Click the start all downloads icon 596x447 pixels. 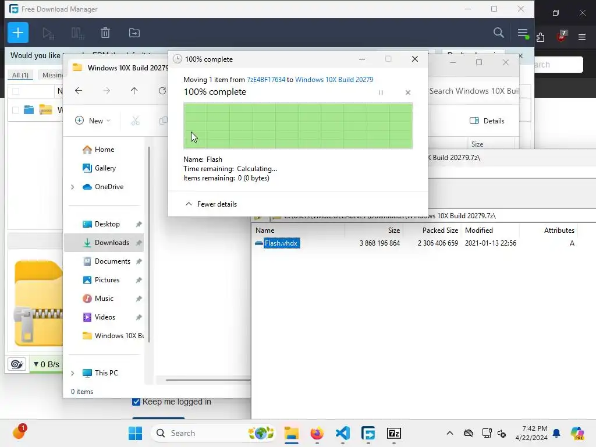pos(48,33)
